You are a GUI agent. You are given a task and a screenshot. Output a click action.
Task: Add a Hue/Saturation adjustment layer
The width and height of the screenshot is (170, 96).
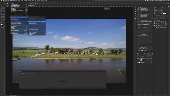139,49
